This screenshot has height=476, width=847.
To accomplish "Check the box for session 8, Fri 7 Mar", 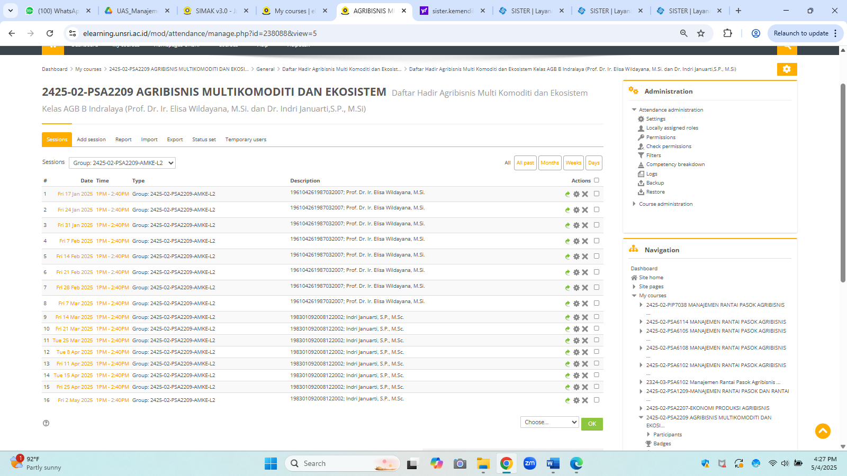I will (x=597, y=303).
